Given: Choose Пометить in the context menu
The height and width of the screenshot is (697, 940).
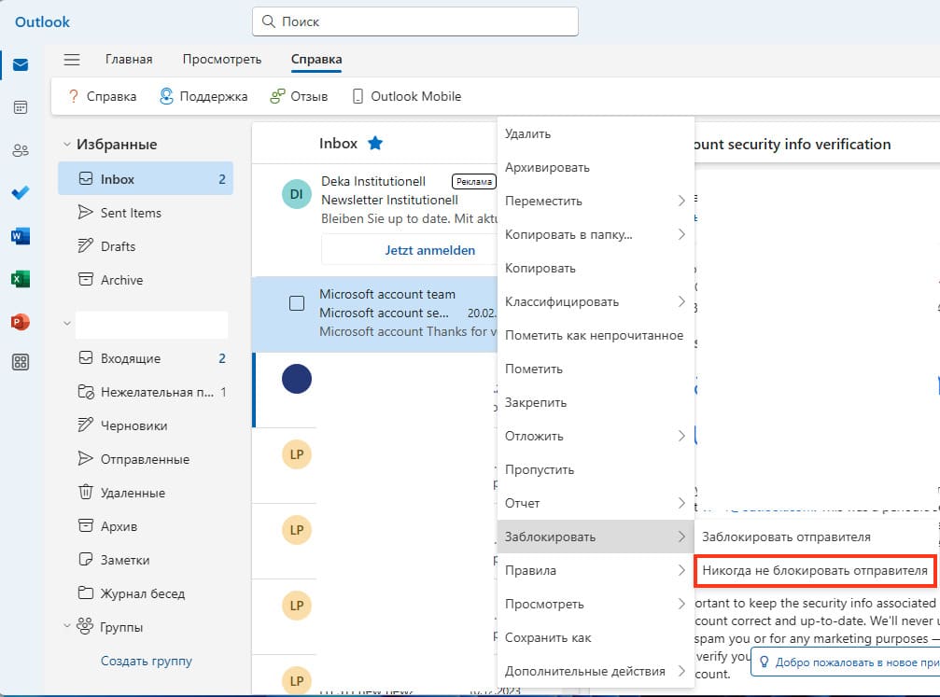Looking at the screenshot, I should coord(596,369).
